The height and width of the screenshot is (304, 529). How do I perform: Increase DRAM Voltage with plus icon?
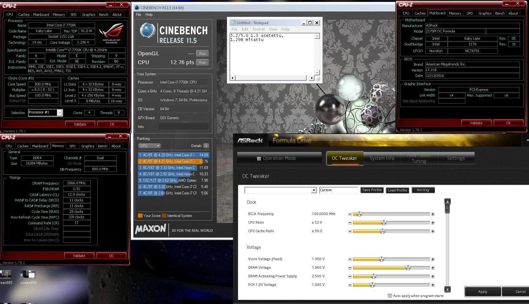tap(433, 268)
